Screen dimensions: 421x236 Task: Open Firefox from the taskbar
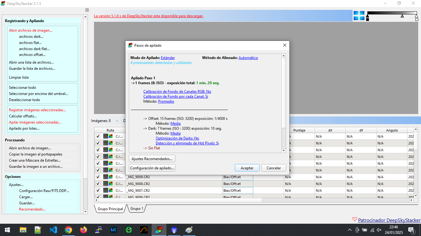click(83, 230)
